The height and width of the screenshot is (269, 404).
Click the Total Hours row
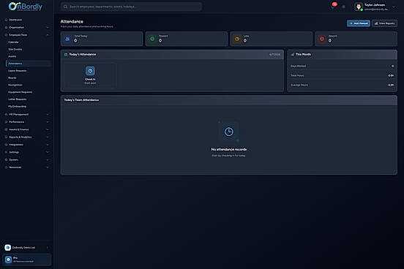click(342, 75)
